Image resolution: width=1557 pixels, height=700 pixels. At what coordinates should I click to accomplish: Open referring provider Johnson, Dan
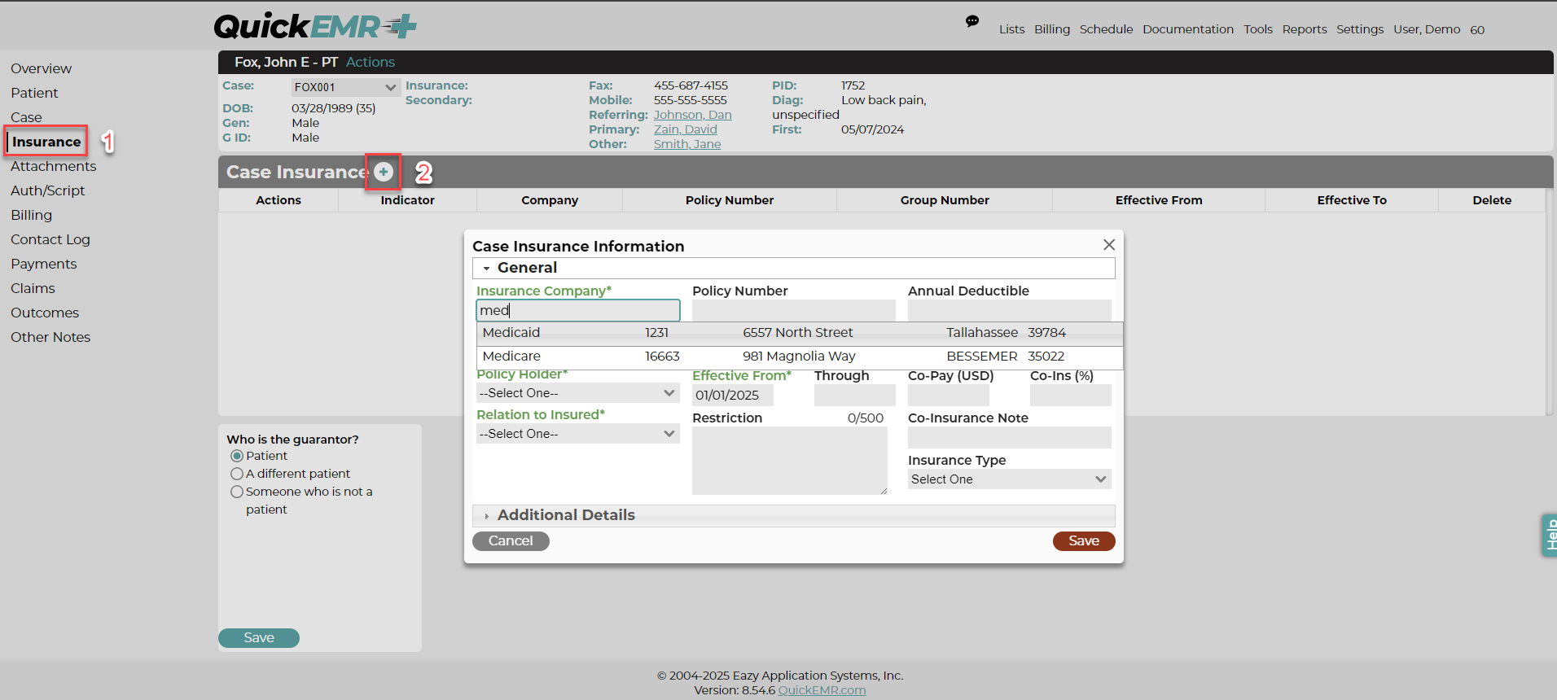(x=693, y=115)
